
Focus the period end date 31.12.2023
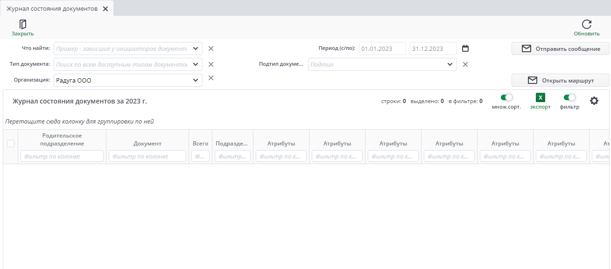coord(433,48)
